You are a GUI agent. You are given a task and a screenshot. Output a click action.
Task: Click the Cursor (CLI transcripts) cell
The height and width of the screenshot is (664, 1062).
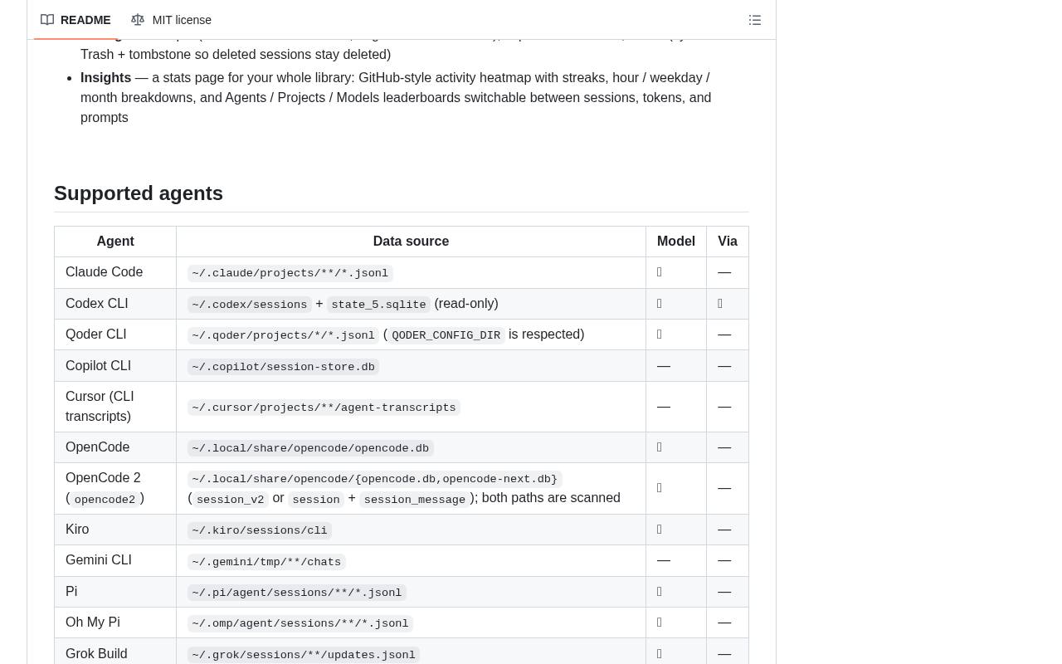pyautogui.click(x=115, y=407)
